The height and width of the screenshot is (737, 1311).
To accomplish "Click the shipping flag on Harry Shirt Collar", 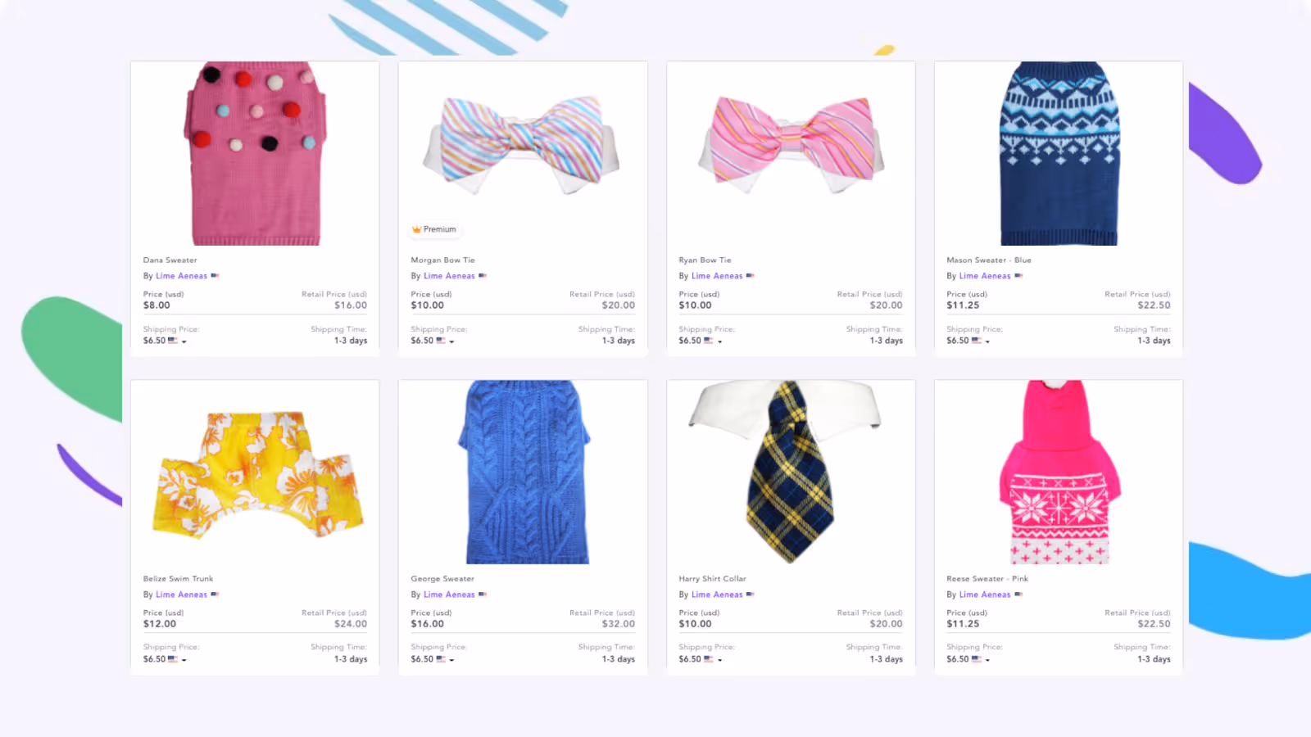I will click(x=708, y=659).
